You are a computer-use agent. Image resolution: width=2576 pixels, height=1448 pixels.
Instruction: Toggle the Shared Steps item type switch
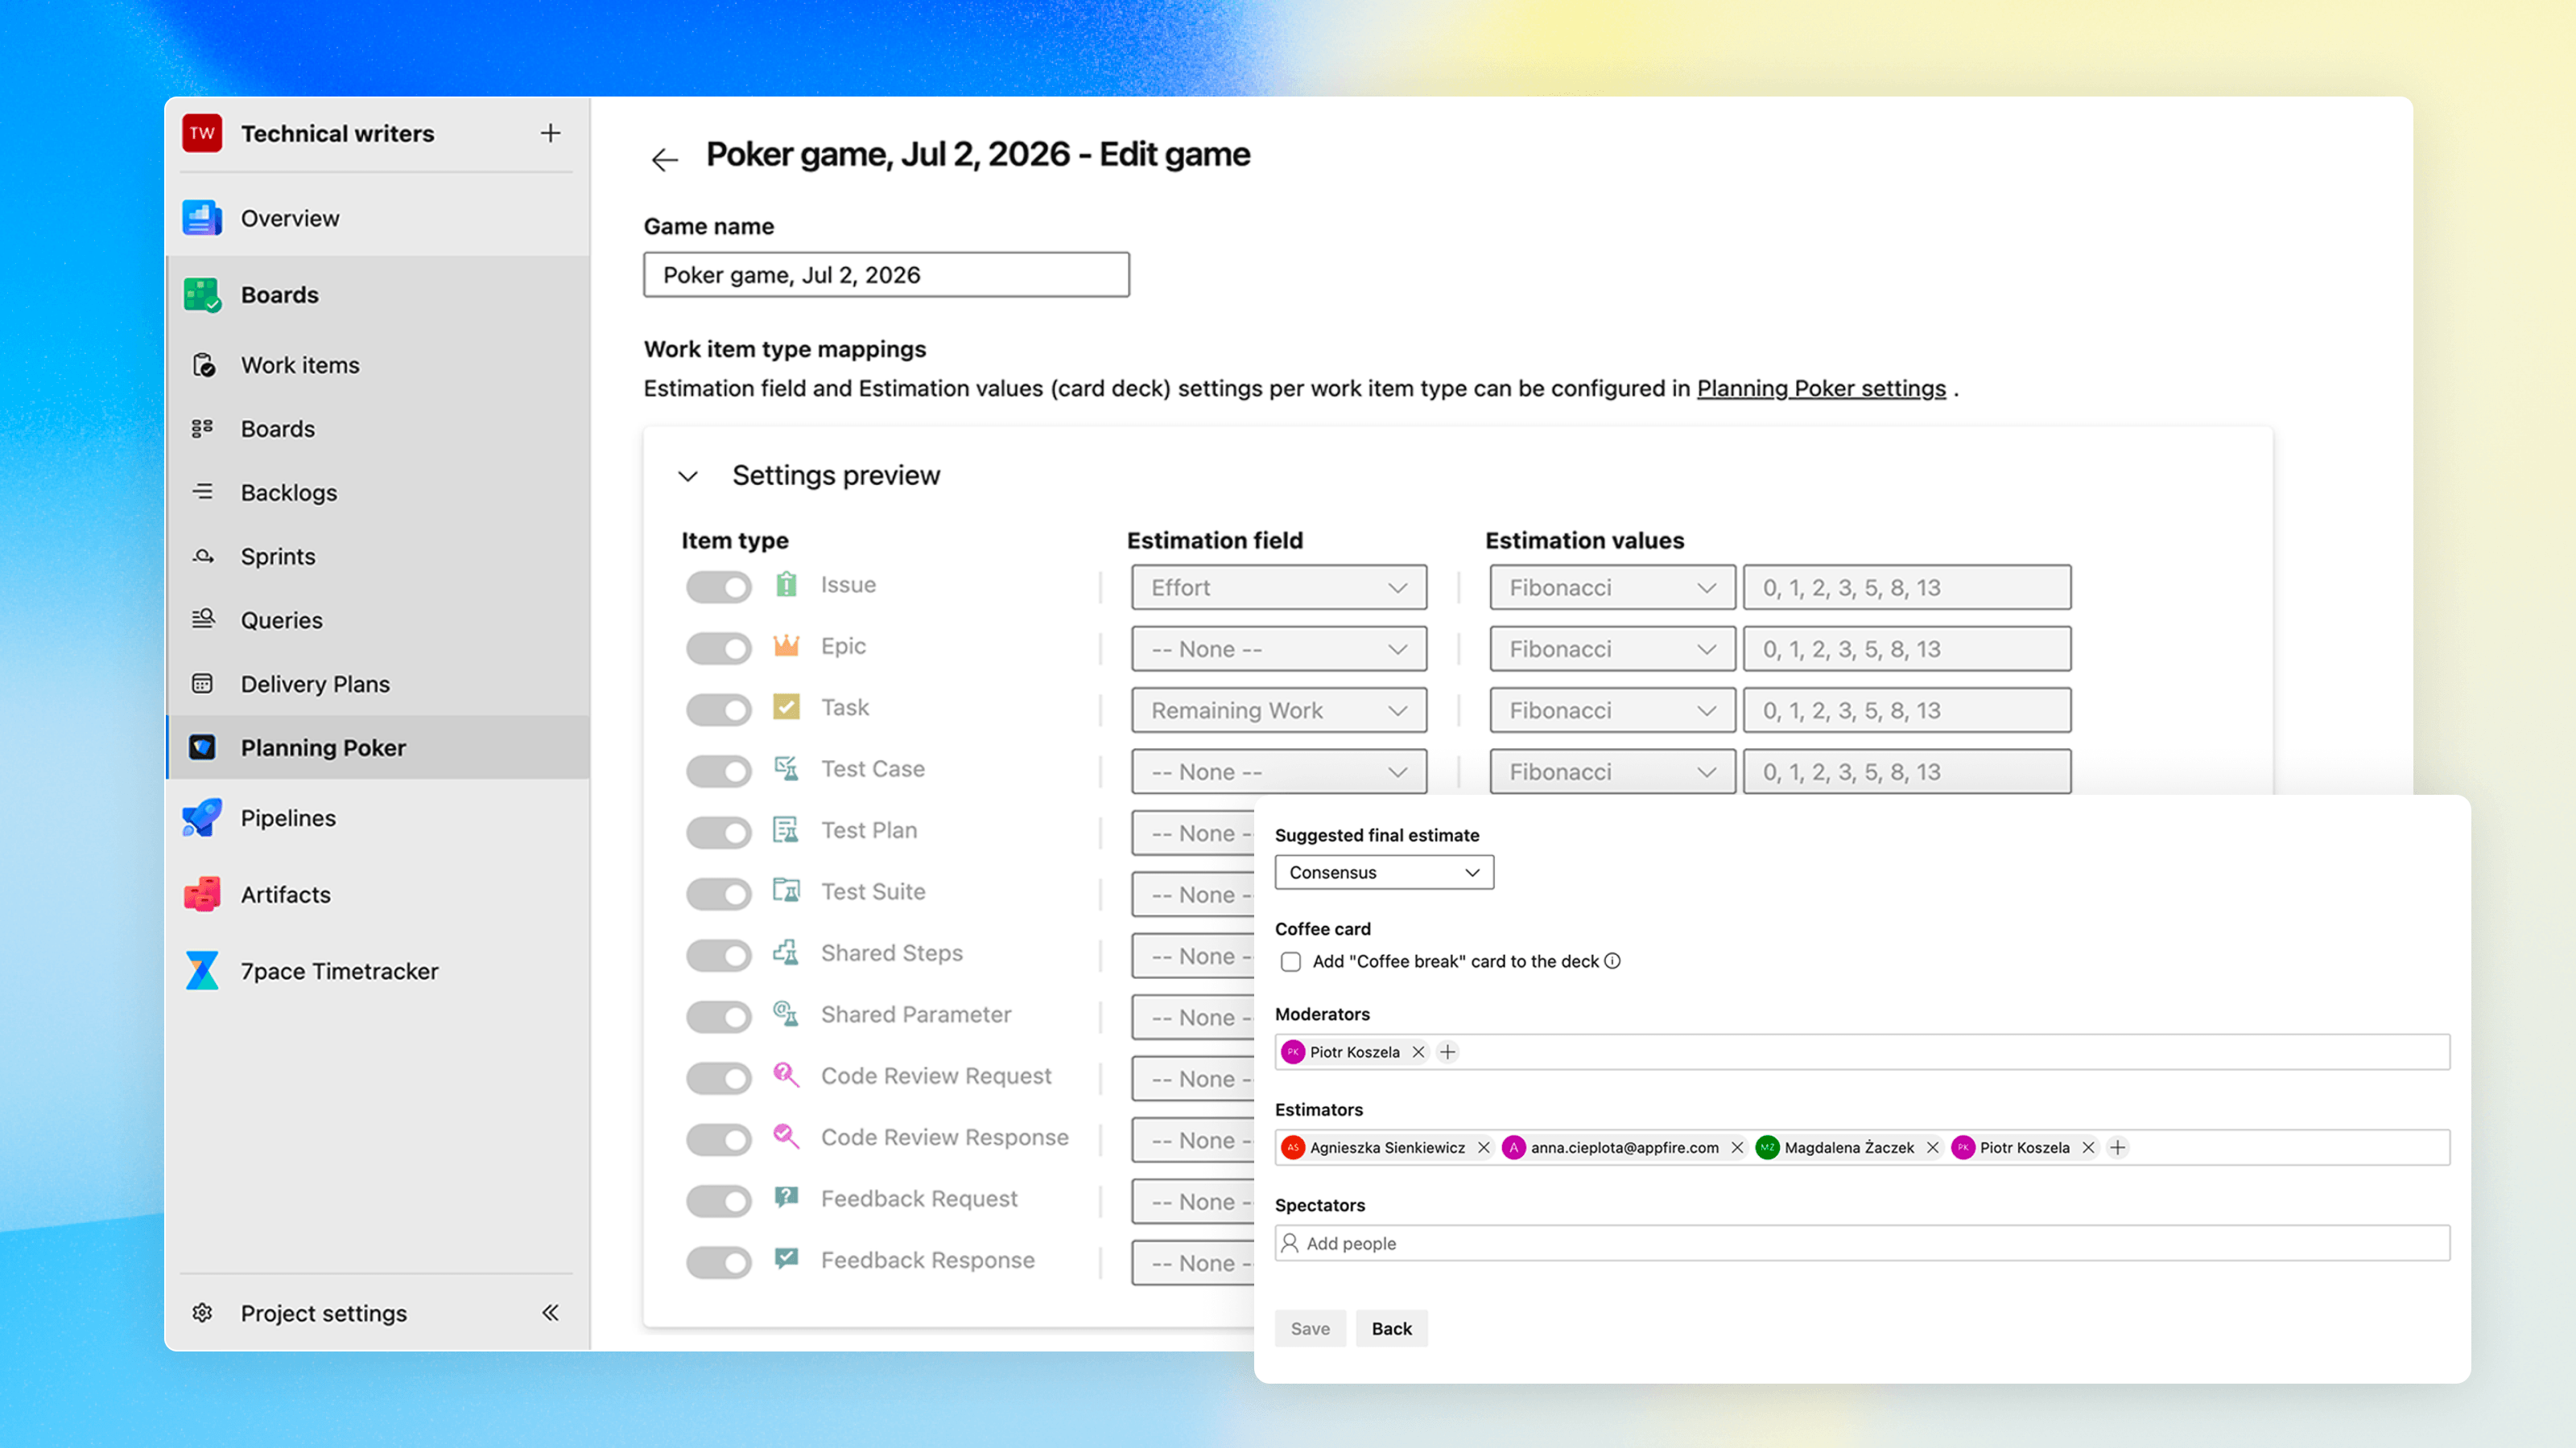pos(718,956)
